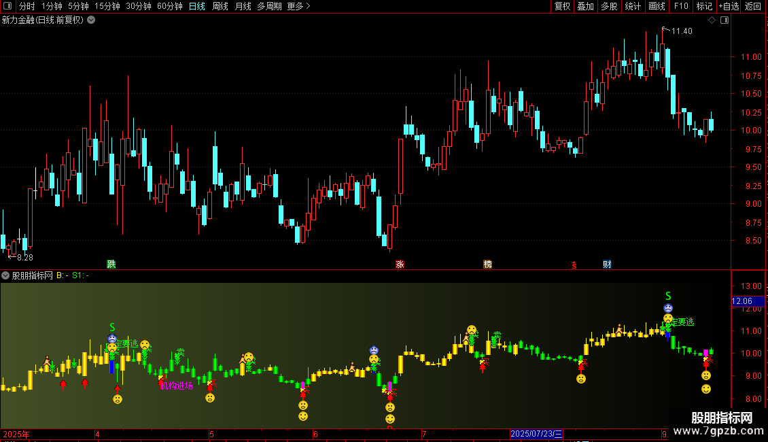
Task: Click month 7 on the time axis
Action: [424, 434]
